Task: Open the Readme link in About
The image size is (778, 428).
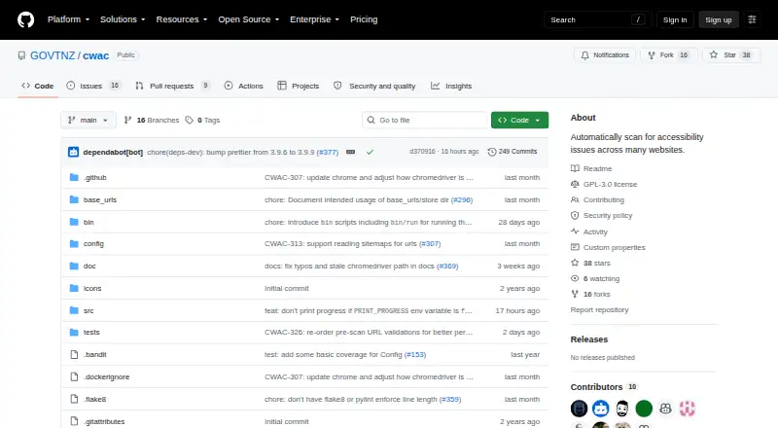Action: pos(591,169)
